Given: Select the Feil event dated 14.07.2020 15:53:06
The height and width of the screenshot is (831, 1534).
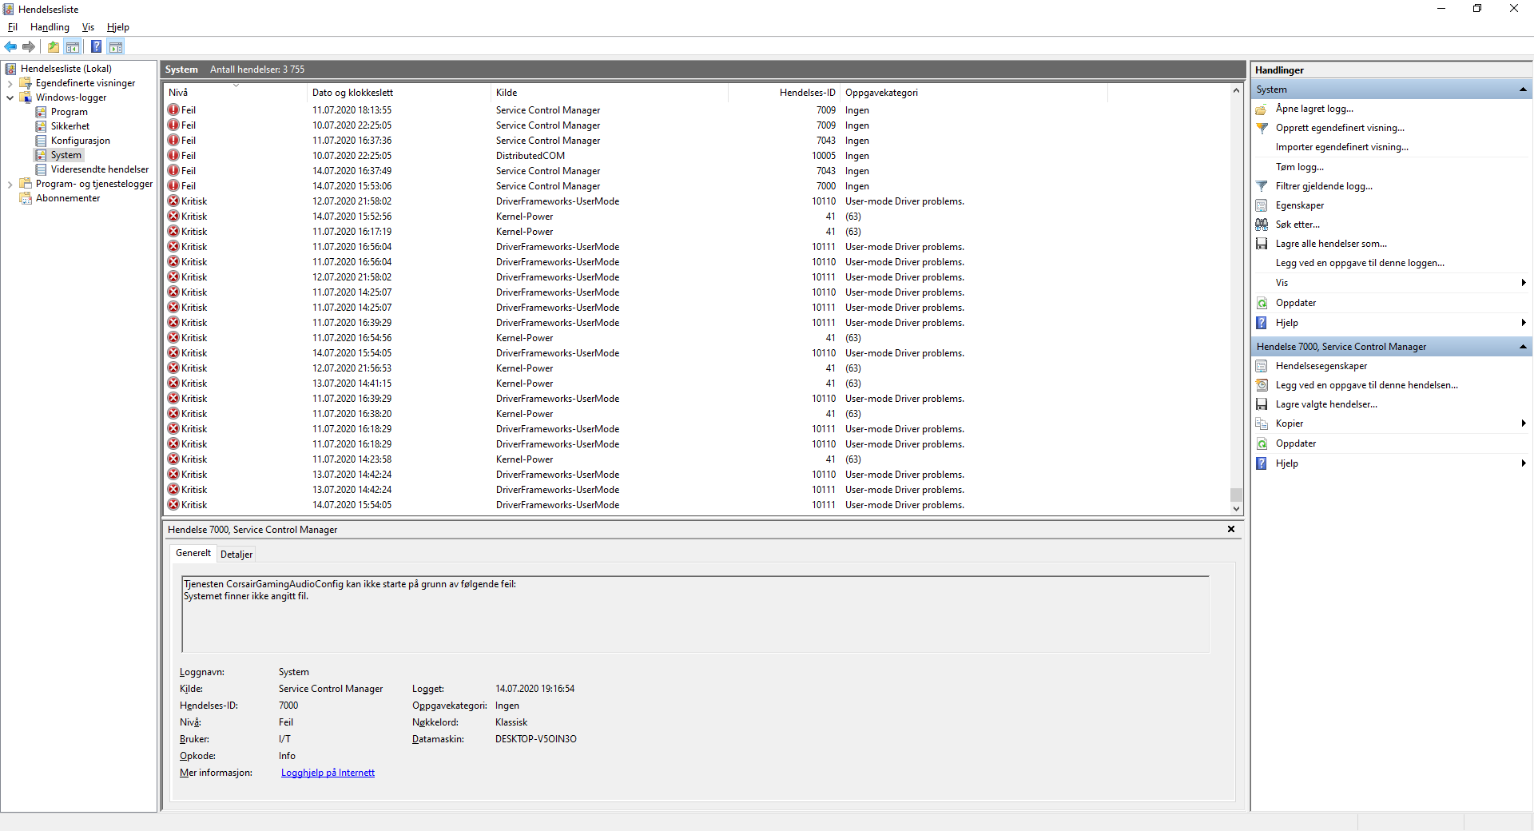Looking at the screenshot, I should click(x=697, y=186).
